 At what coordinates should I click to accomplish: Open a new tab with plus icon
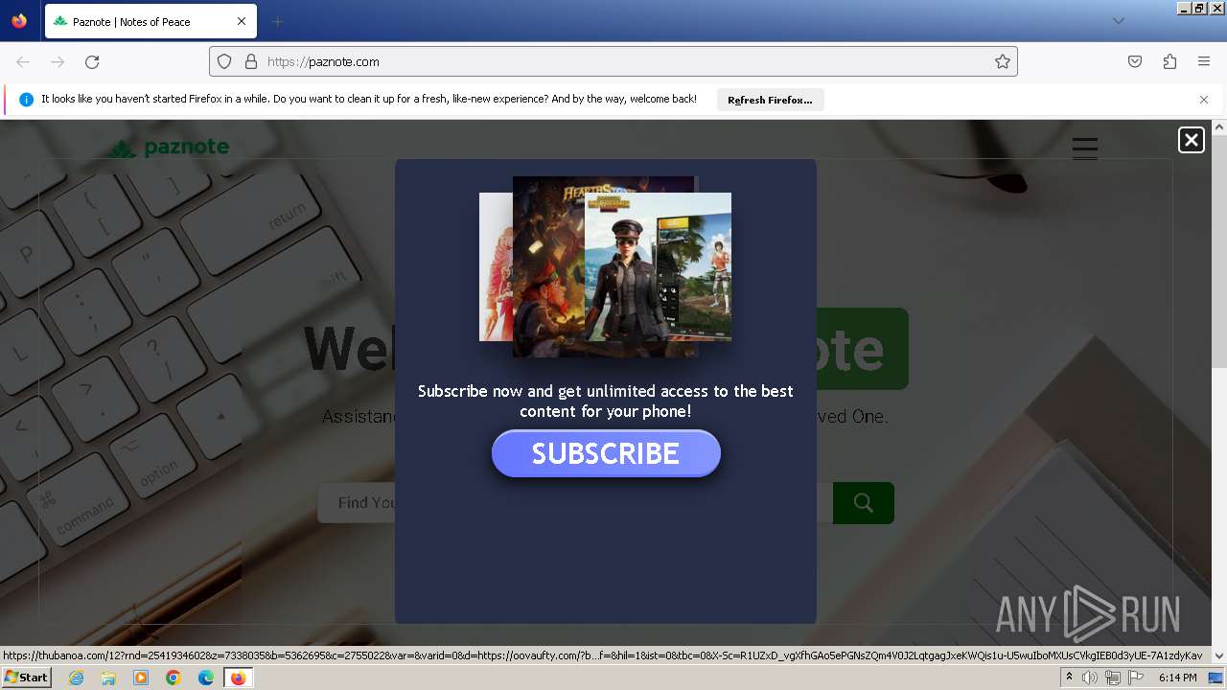click(277, 21)
